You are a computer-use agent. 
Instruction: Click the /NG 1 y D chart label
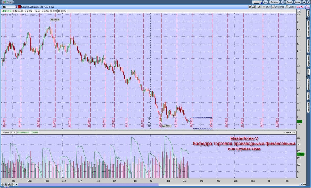7,11
